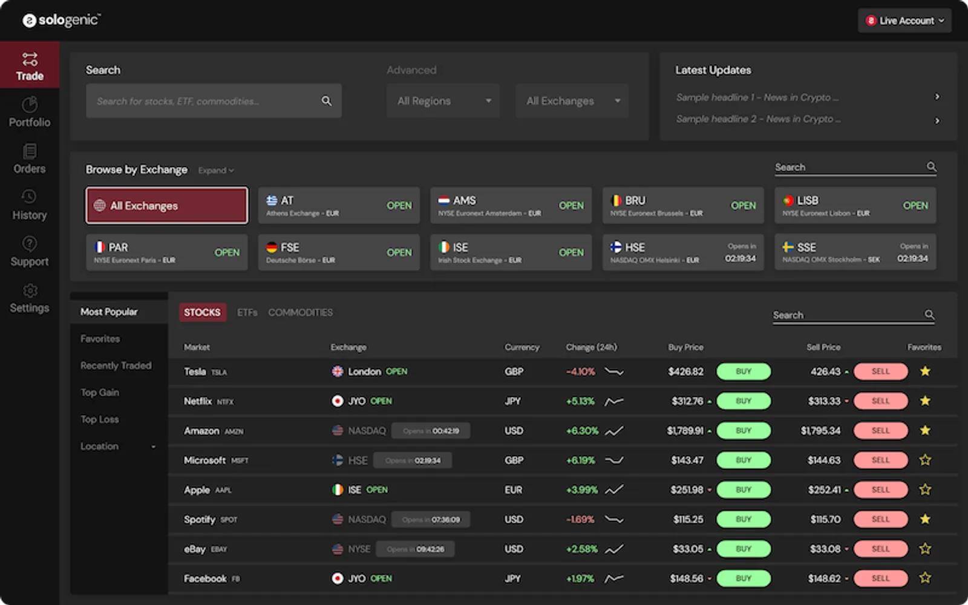Open the All Exchanges filter dropdown

pyautogui.click(x=572, y=101)
